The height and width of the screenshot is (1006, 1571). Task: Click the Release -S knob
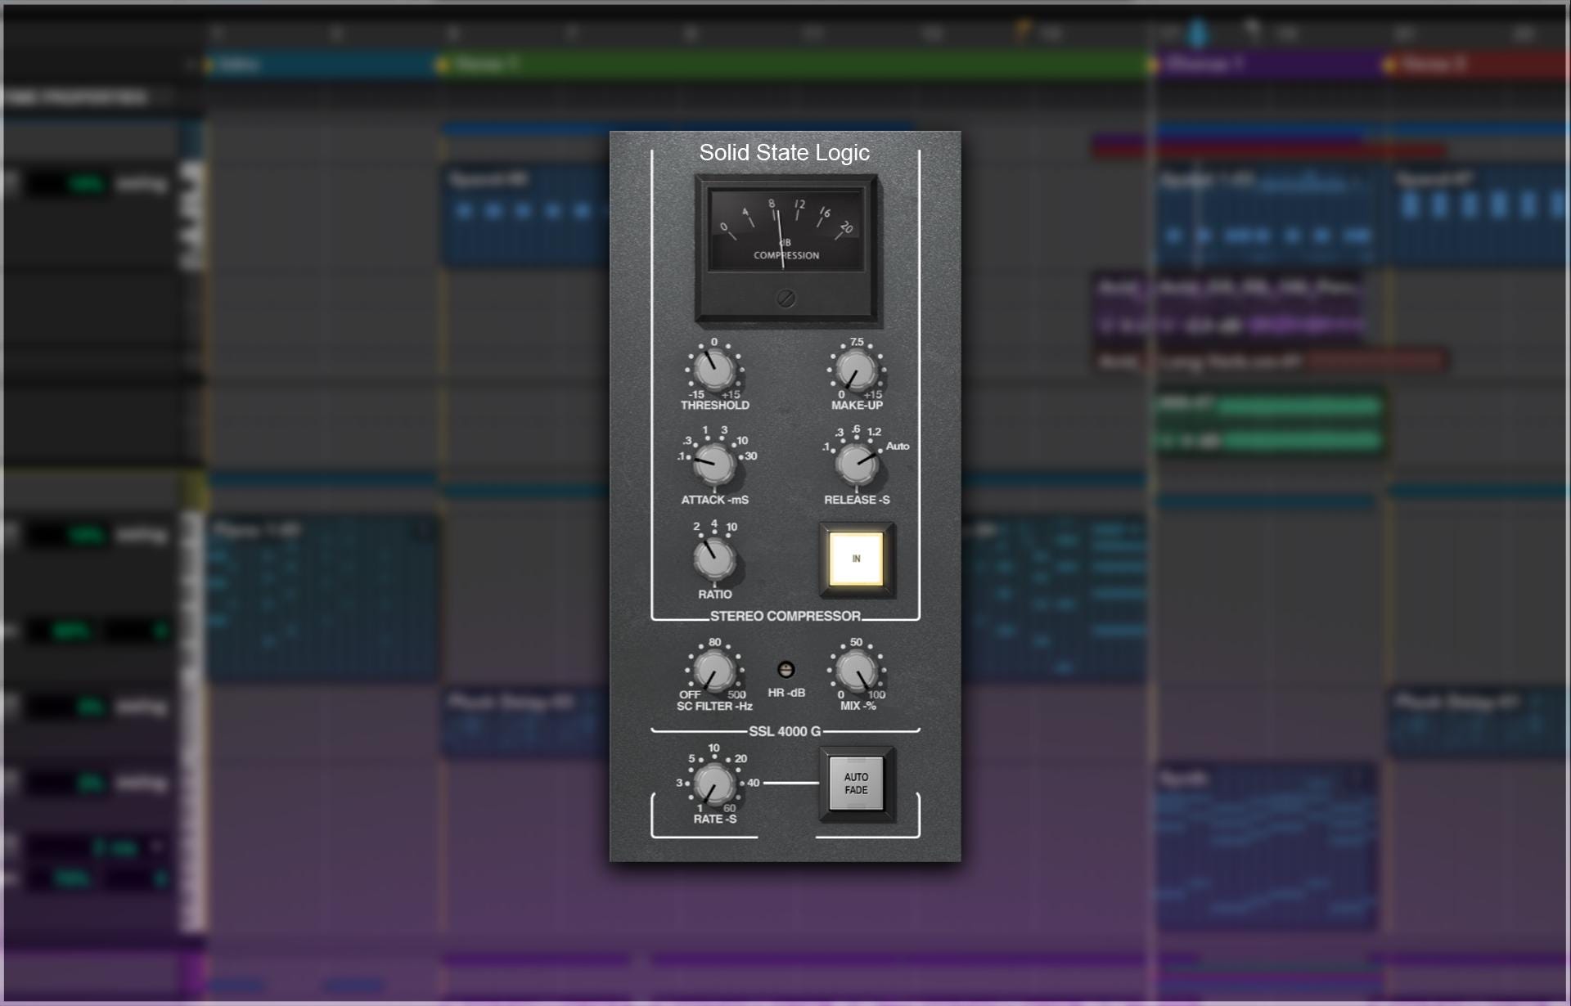(x=856, y=464)
